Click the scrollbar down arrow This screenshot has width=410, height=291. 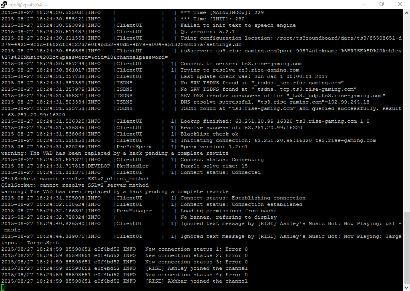(x=407, y=288)
